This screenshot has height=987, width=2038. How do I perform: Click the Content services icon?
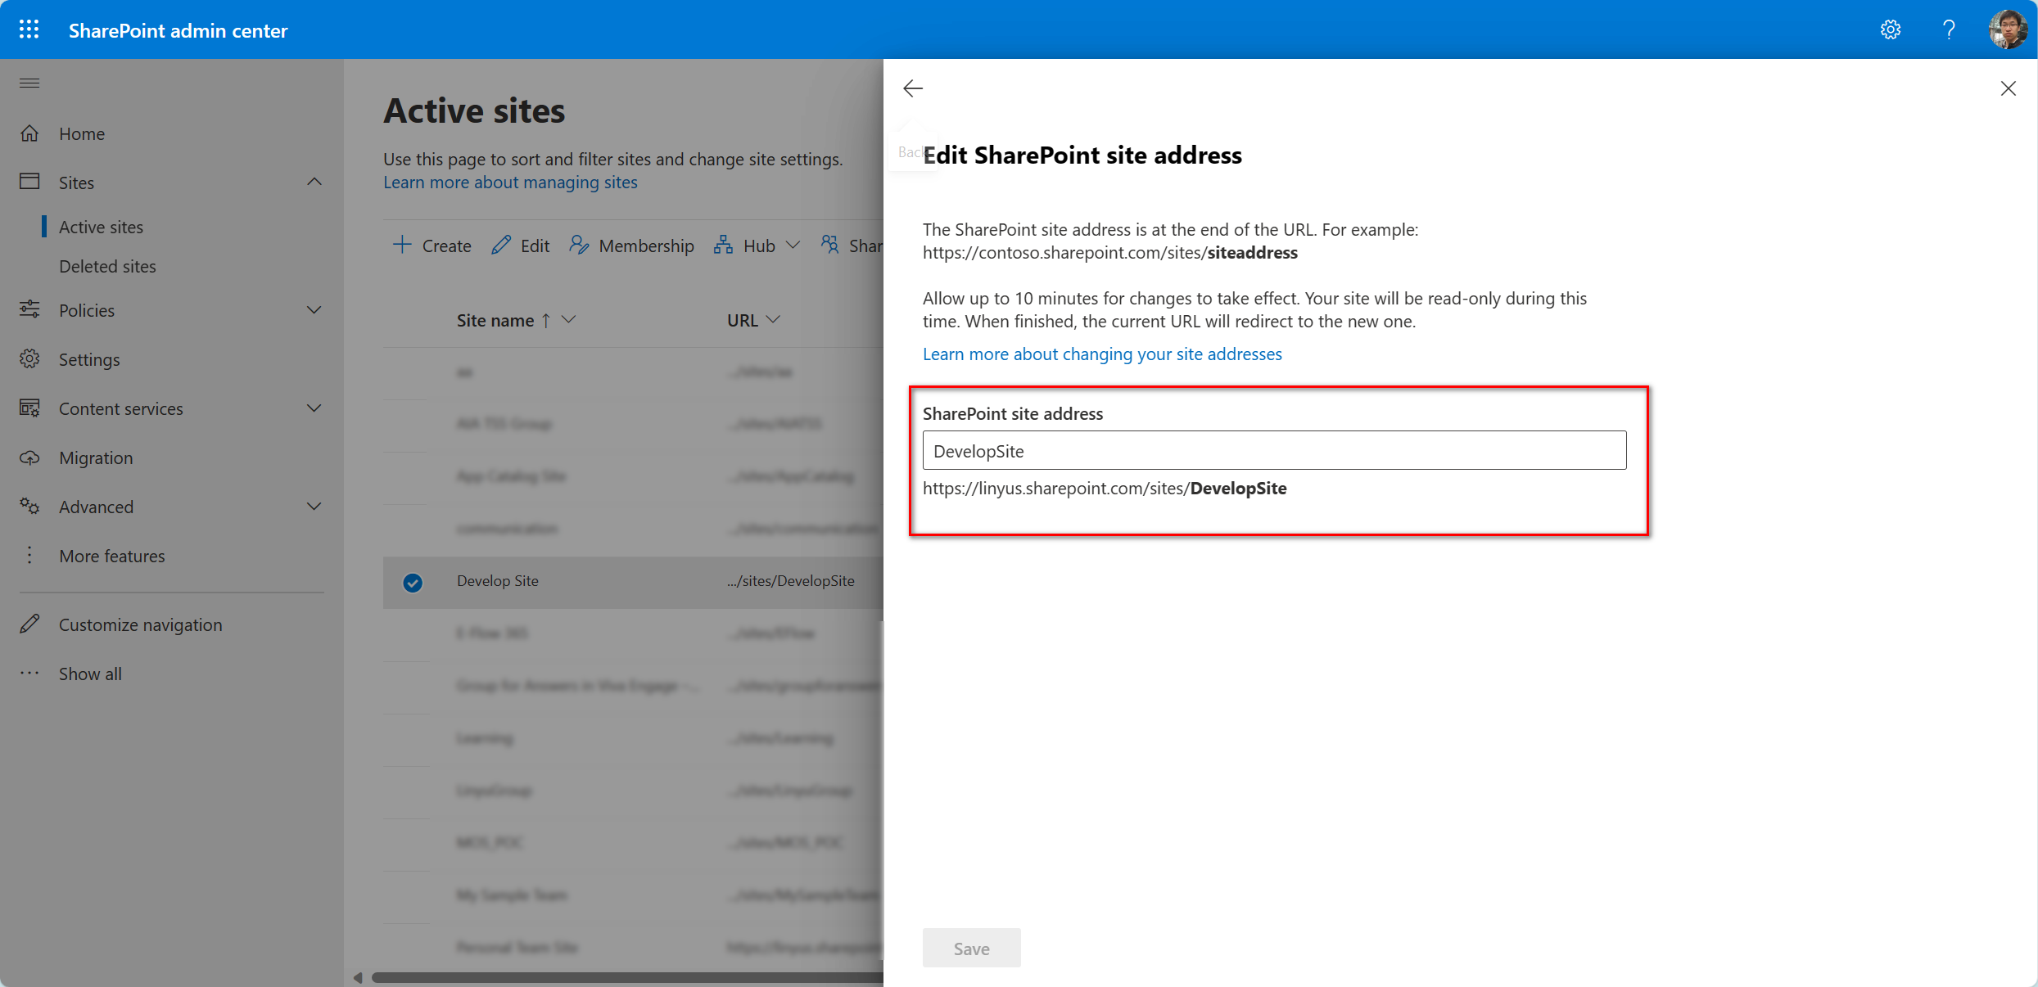click(29, 408)
